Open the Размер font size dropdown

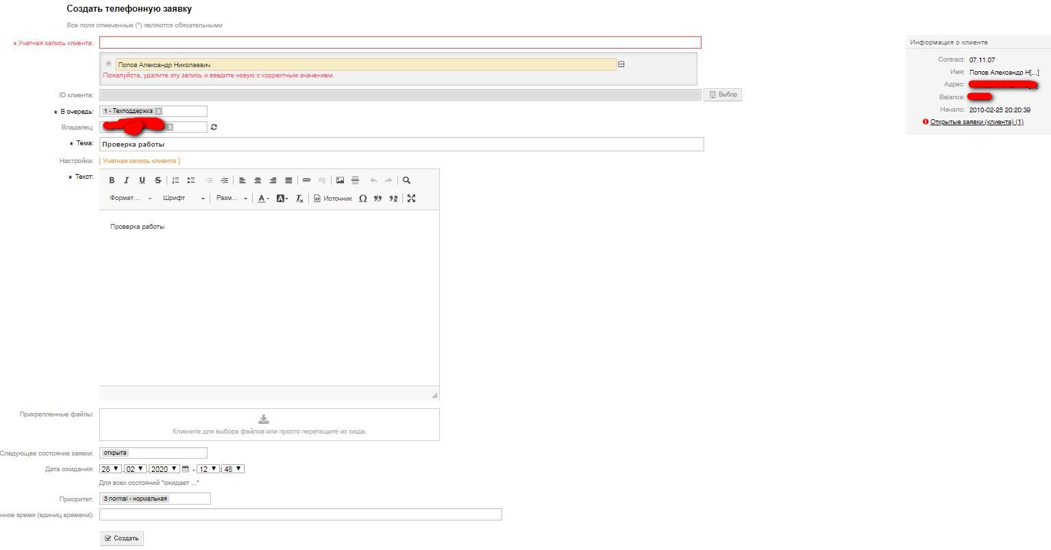click(232, 198)
